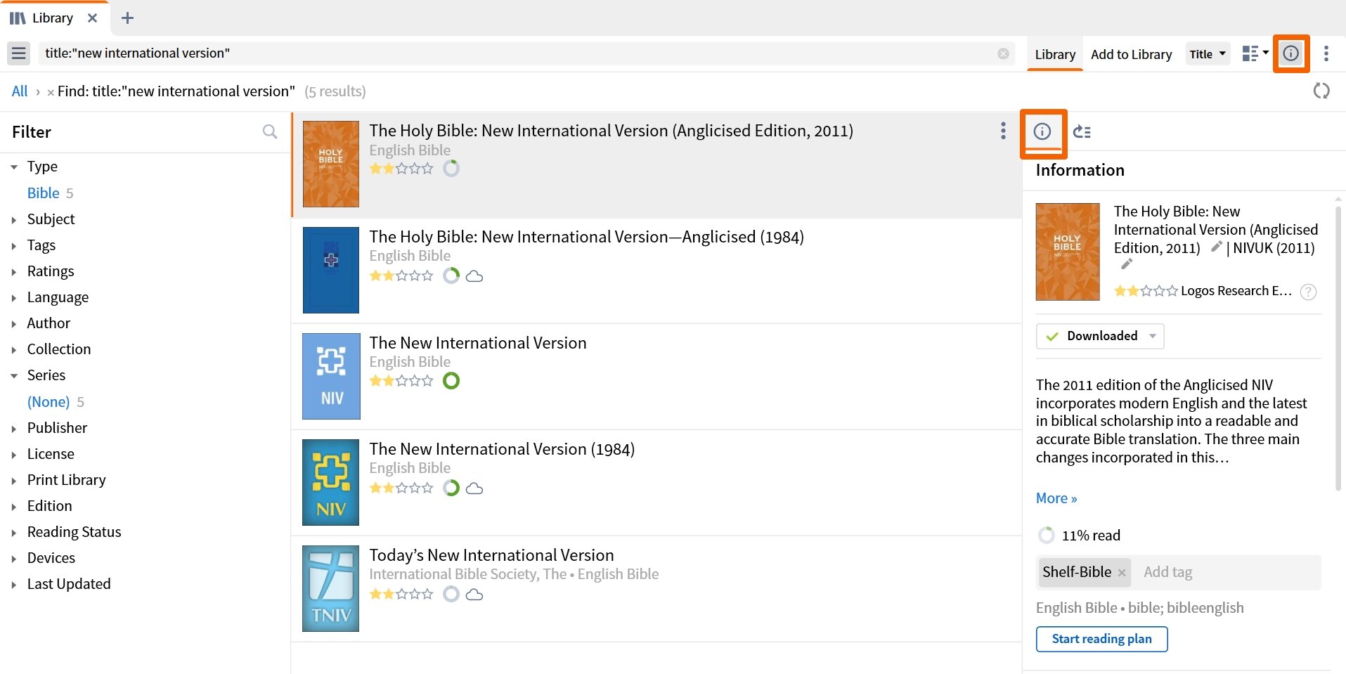Open the Library panel kebab menu
Image resolution: width=1346 pixels, height=674 pixels.
point(1326,53)
